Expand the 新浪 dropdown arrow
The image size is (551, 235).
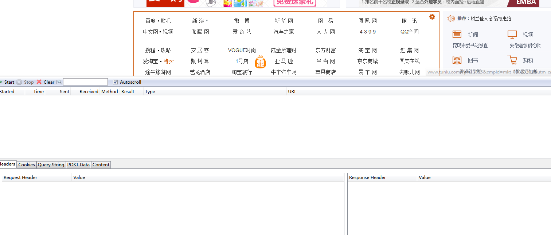click(x=207, y=21)
